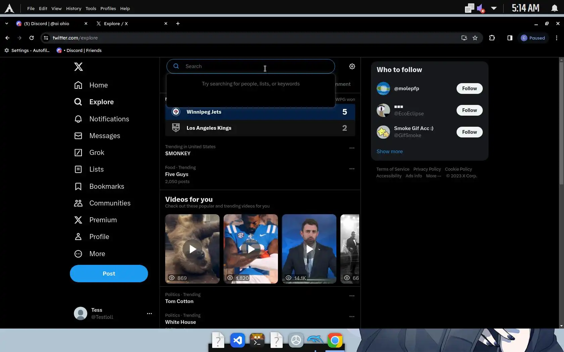Open Bookmarks from sidebar
Screen dimensions: 564x352
(x=99, y=186)
